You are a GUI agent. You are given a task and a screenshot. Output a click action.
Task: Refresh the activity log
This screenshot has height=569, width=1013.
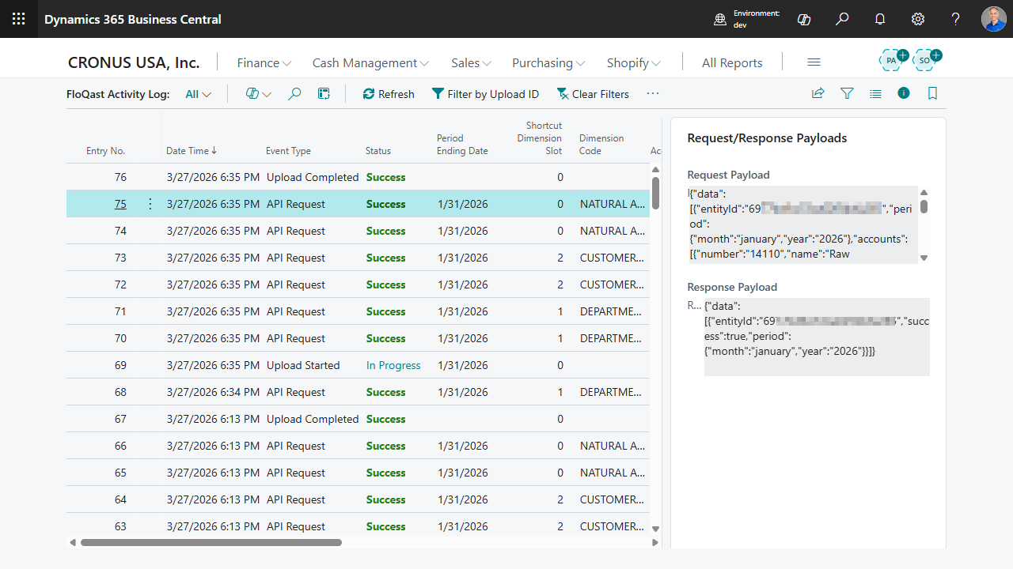(389, 94)
